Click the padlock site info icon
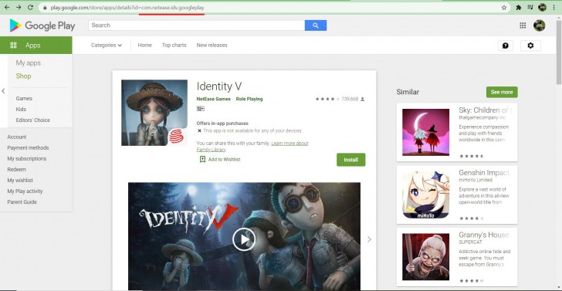 (45, 8)
